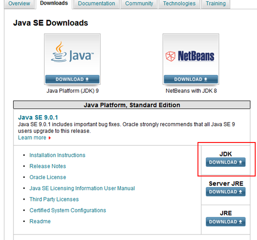
Task: Open the Overview tab
Action: (x=19, y=4)
